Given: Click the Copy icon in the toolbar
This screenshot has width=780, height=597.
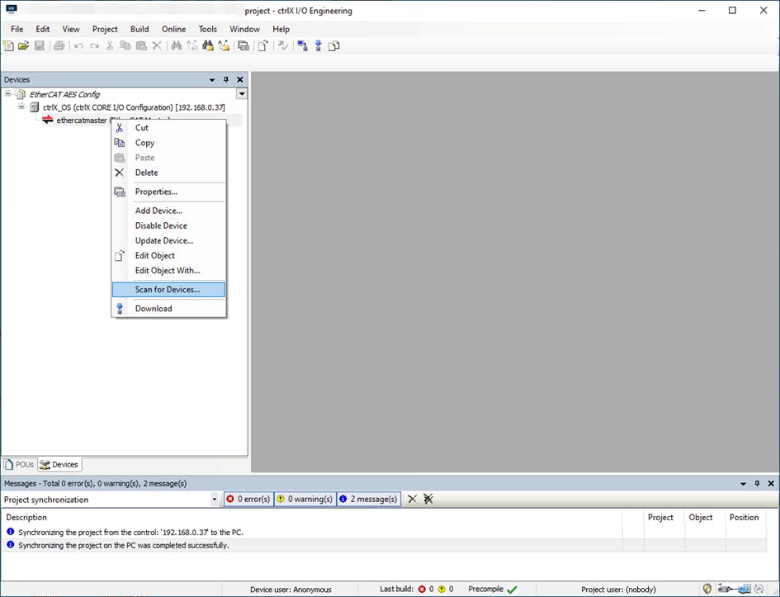Looking at the screenshot, I should [x=125, y=45].
